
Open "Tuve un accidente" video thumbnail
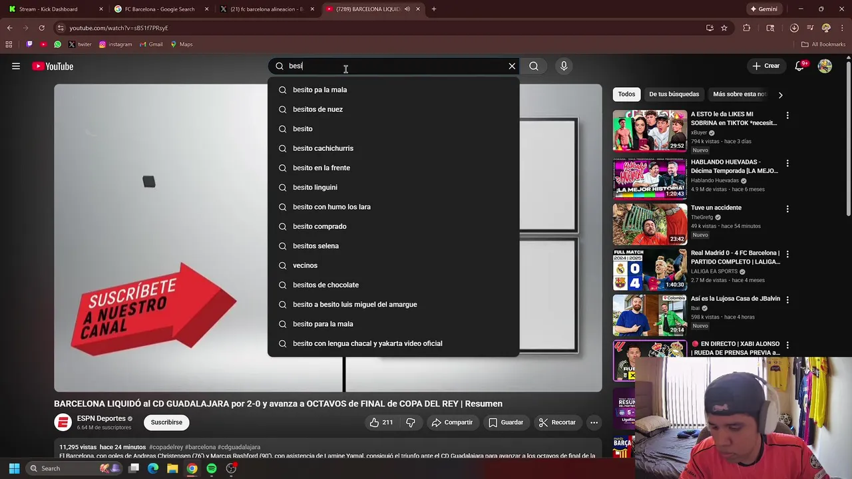tap(650, 224)
